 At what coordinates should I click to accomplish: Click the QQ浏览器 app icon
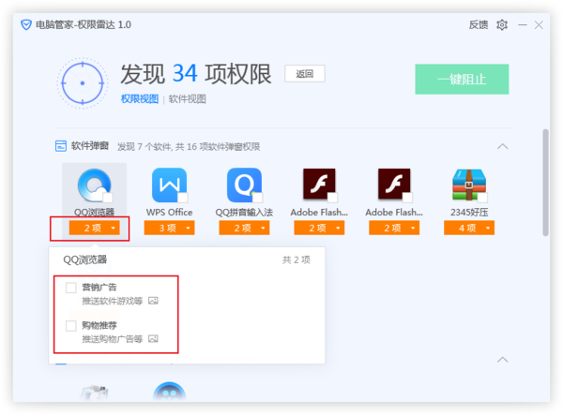94,185
